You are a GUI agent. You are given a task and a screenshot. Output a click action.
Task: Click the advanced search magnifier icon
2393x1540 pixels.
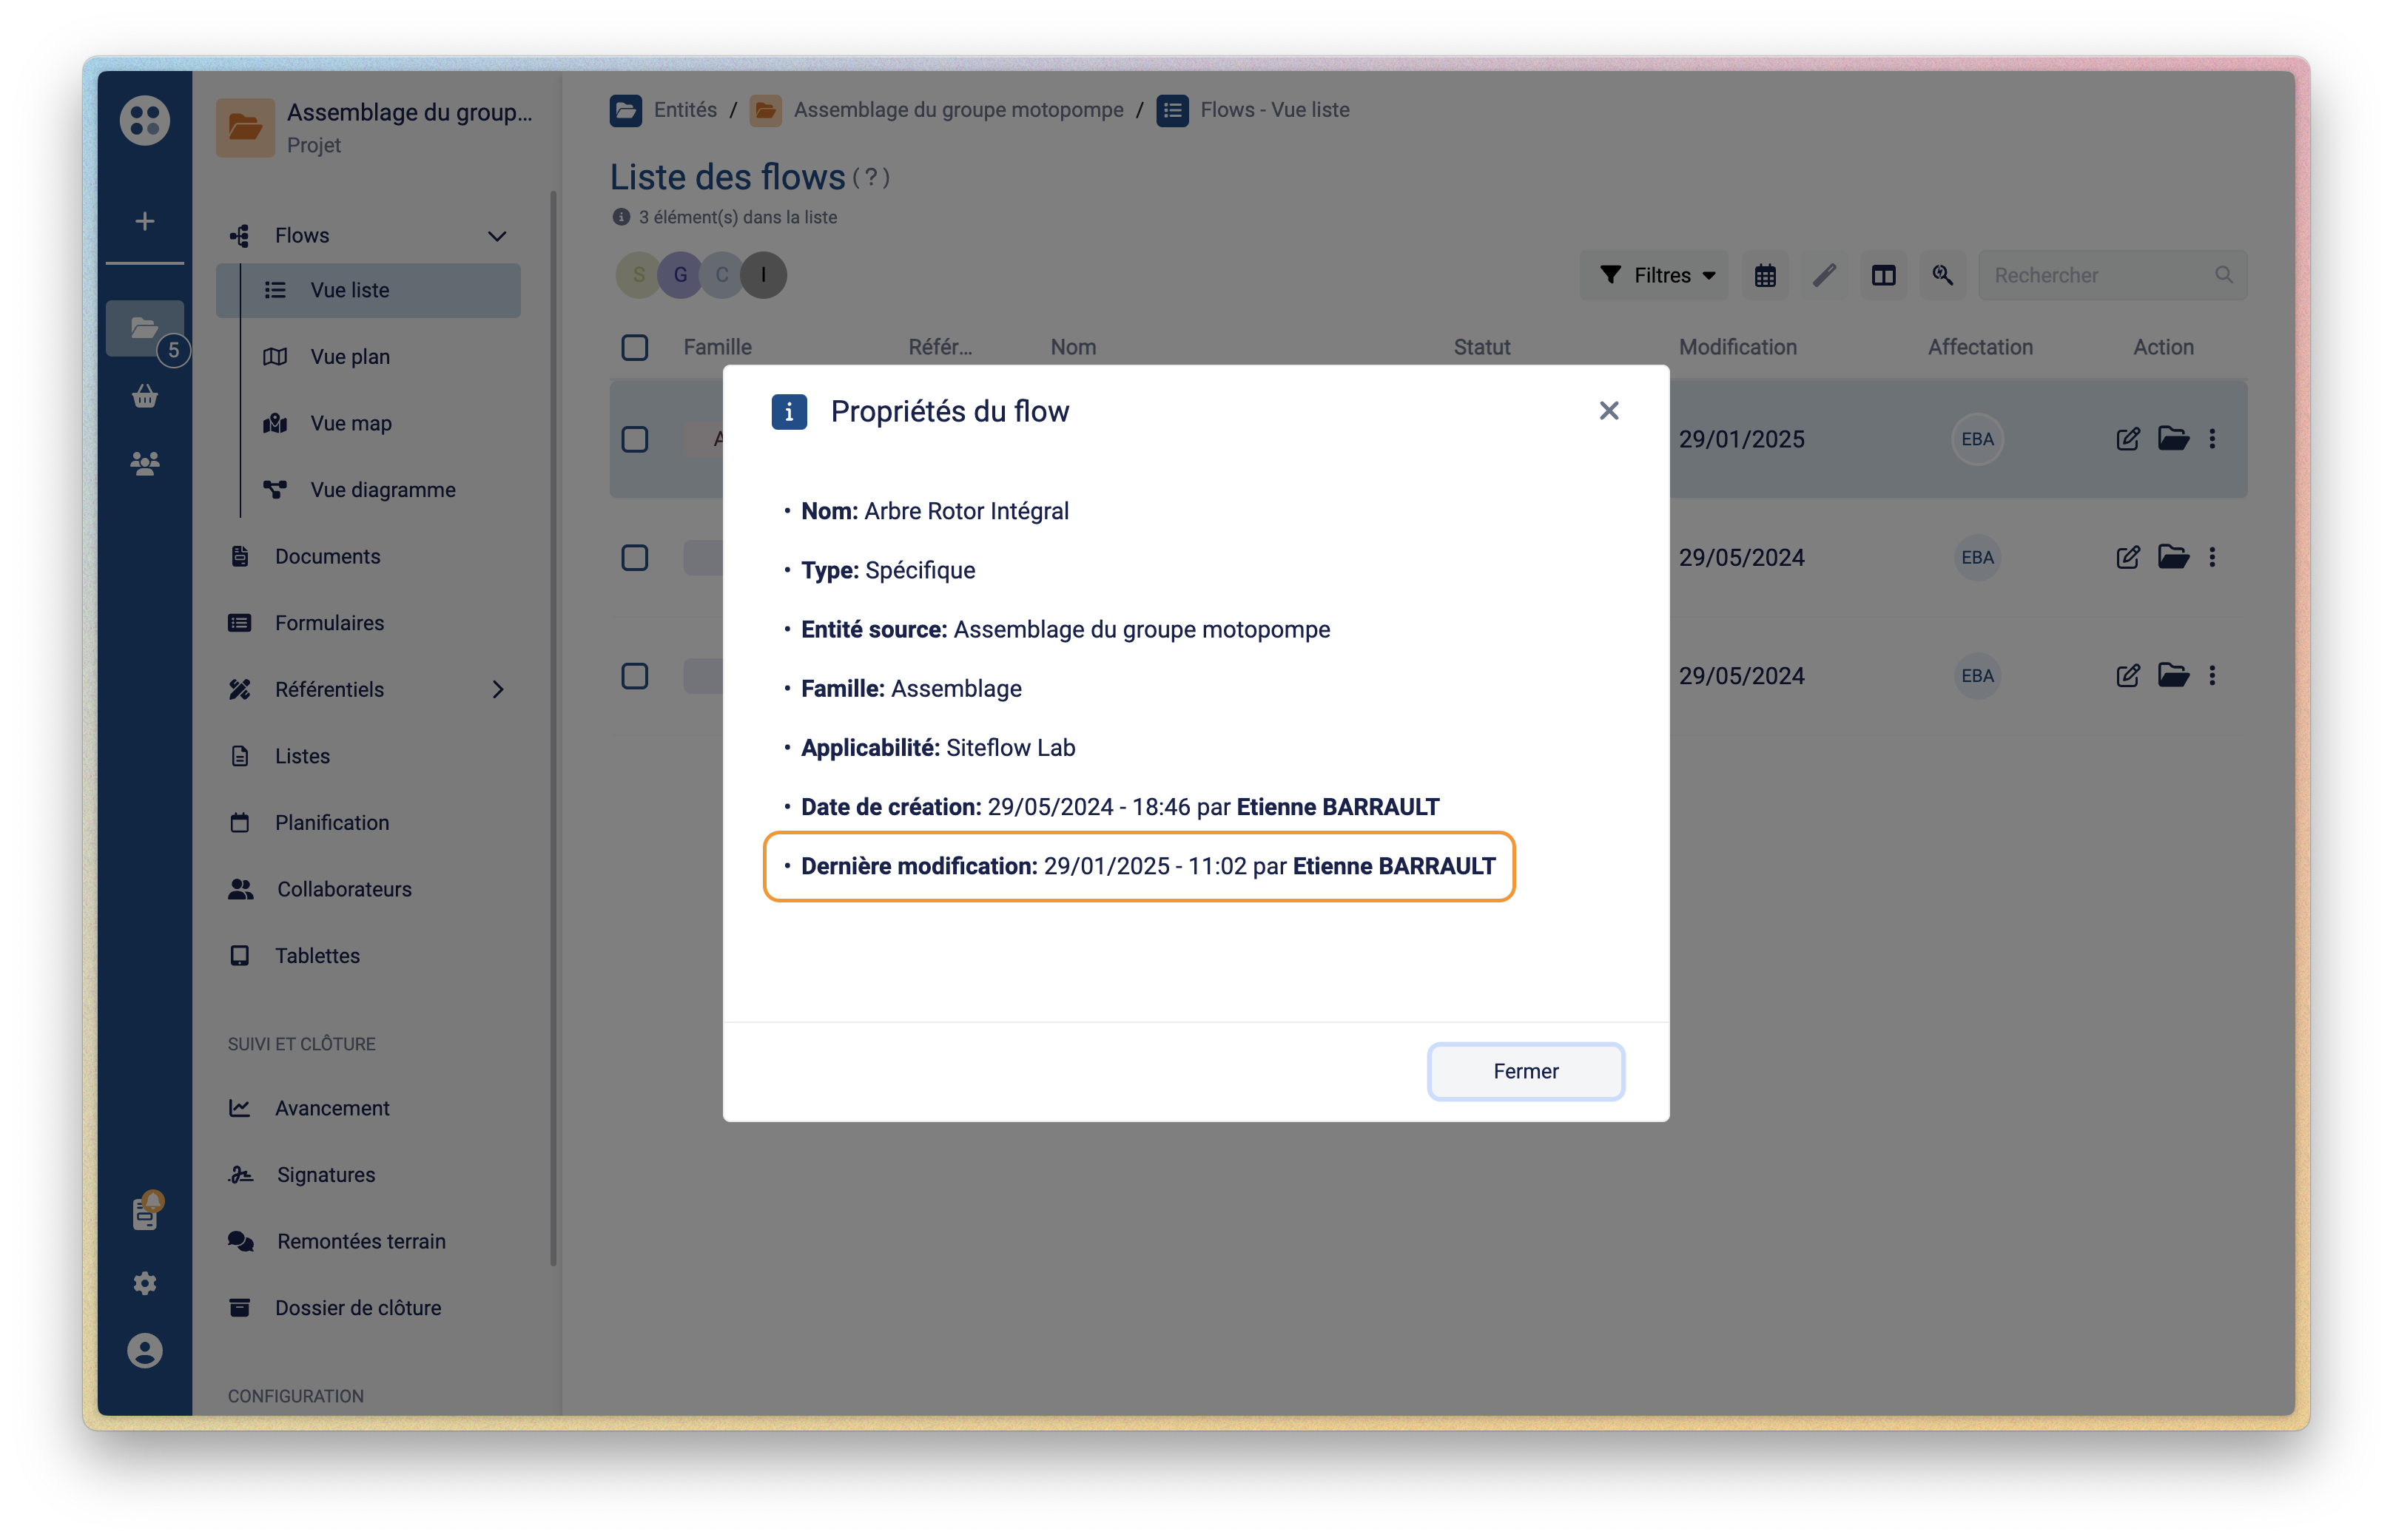(x=1942, y=275)
